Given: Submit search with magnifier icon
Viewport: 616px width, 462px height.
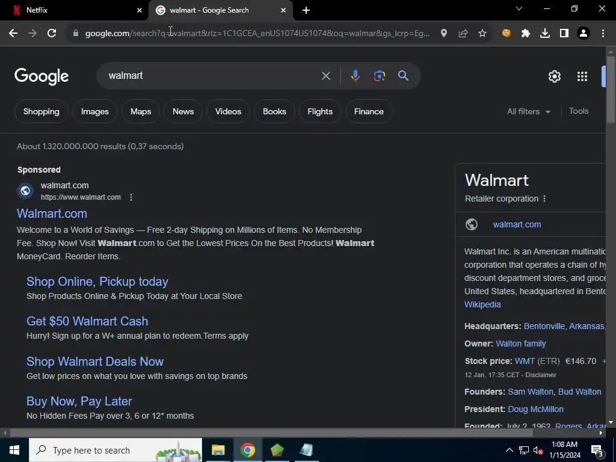Looking at the screenshot, I should coord(404,76).
